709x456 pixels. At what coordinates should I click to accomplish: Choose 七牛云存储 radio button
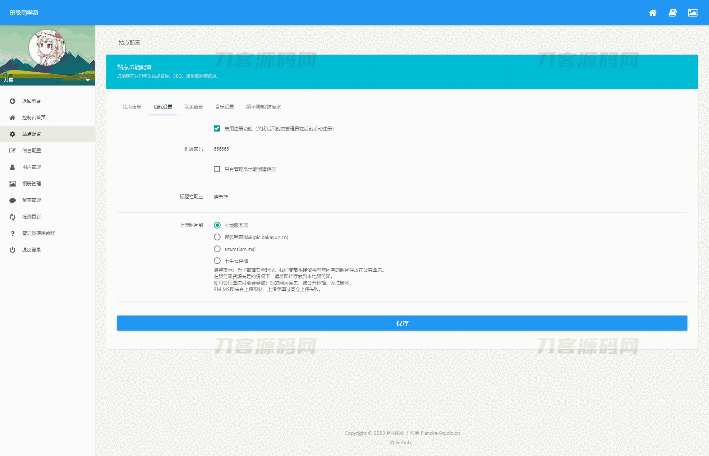(217, 261)
